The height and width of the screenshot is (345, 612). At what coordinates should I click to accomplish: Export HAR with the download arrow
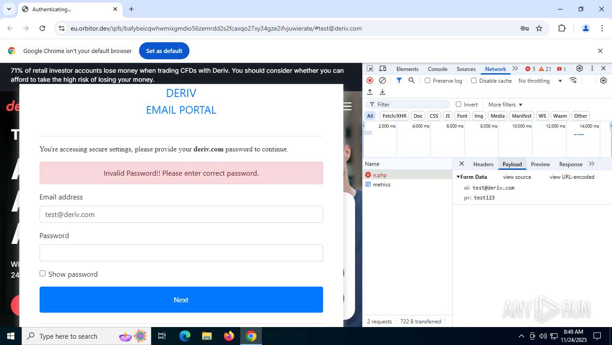point(382,92)
